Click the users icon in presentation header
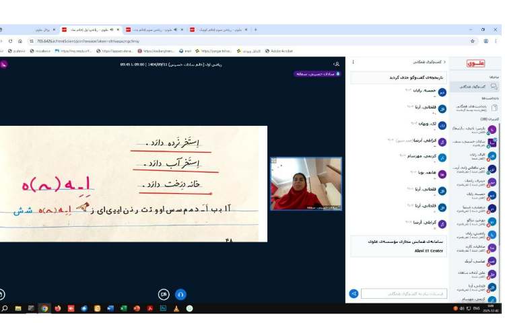This screenshot has width=505, height=323. point(337,65)
